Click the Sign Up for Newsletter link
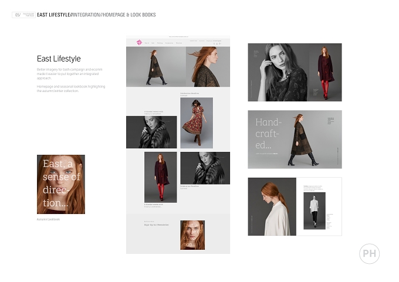This screenshot has width=399, height=282. pos(156,225)
